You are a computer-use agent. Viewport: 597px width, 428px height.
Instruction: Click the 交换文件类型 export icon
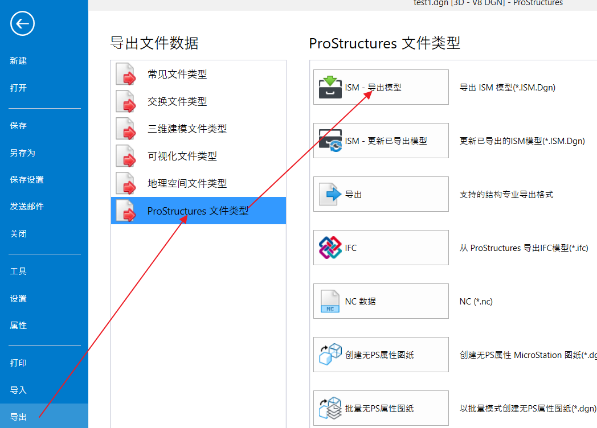pos(126,101)
